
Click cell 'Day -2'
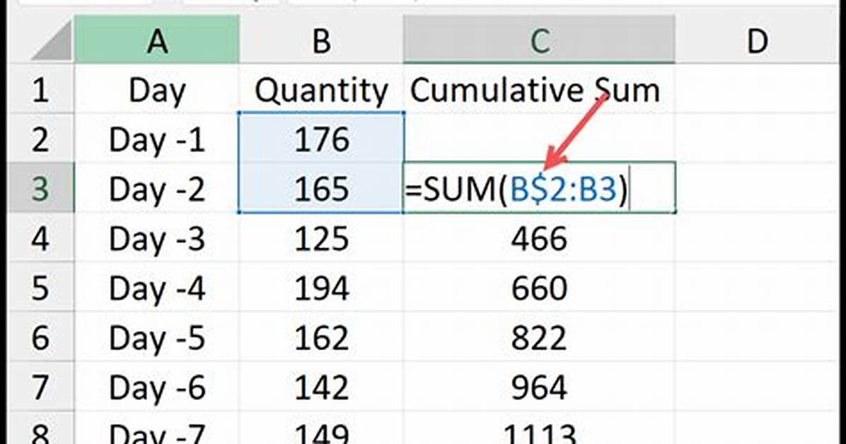coord(157,188)
